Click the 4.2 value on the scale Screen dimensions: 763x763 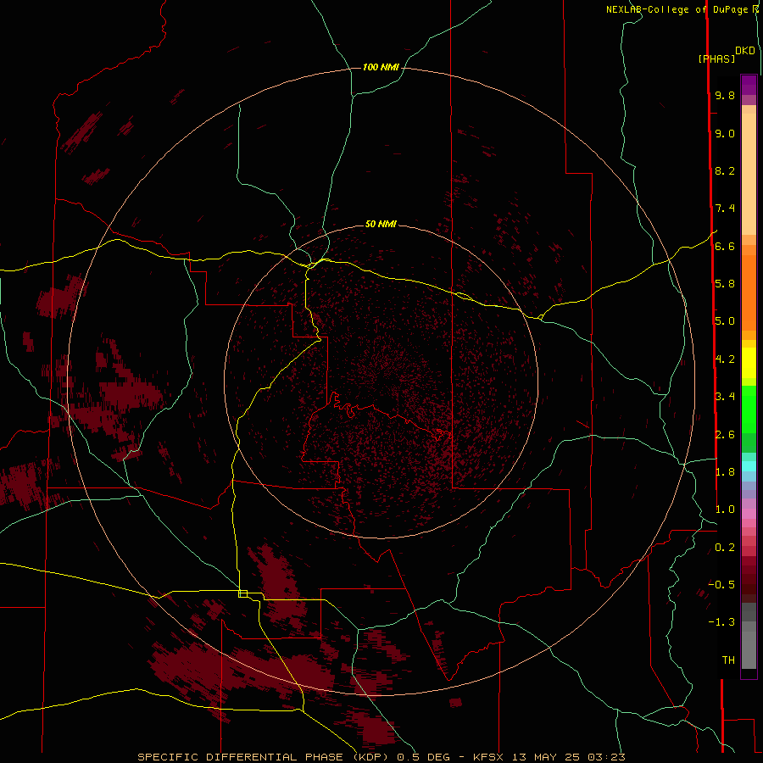point(725,359)
